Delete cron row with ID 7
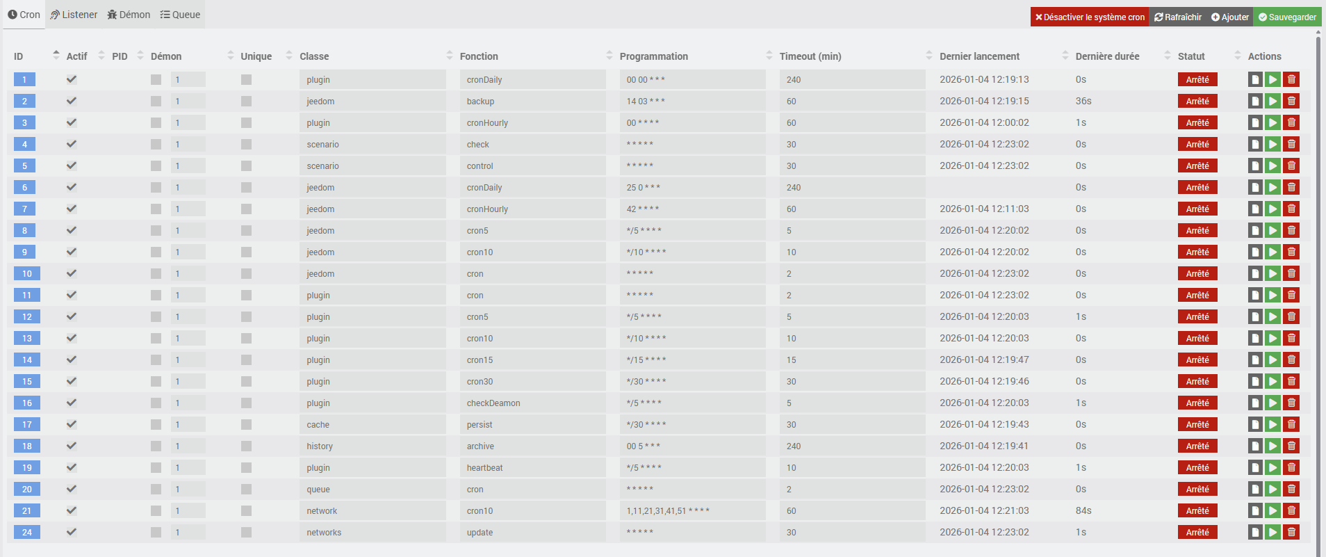1326x557 pixels. coord(1291,209)
